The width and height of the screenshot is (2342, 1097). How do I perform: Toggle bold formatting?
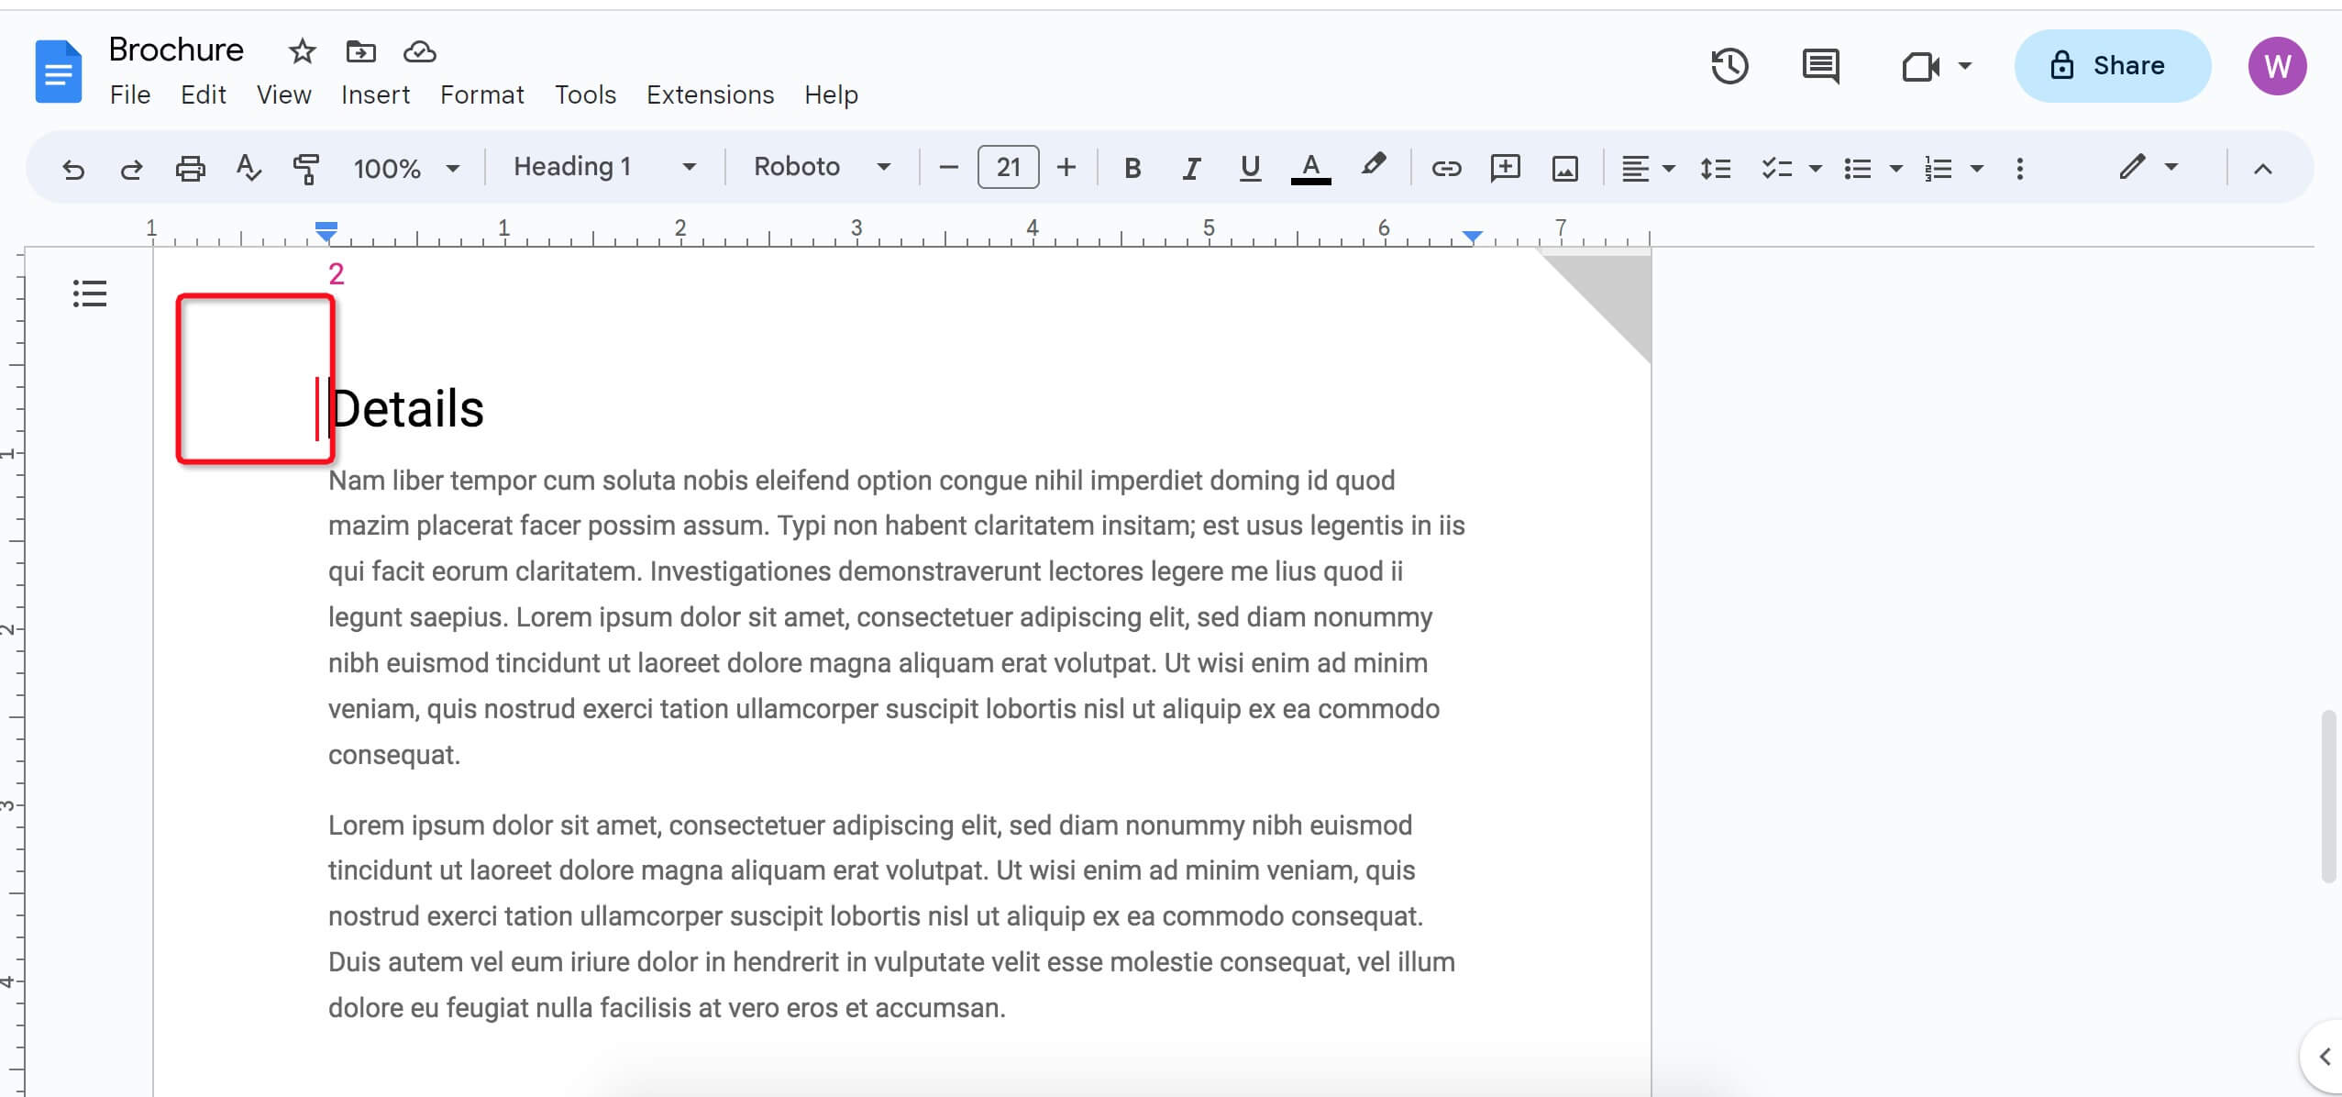[x=1132, y=168]
